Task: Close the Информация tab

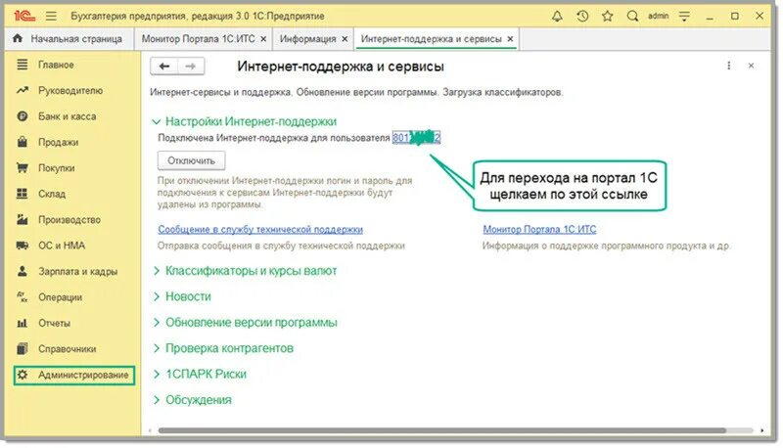Action: [x=345, y=39]
